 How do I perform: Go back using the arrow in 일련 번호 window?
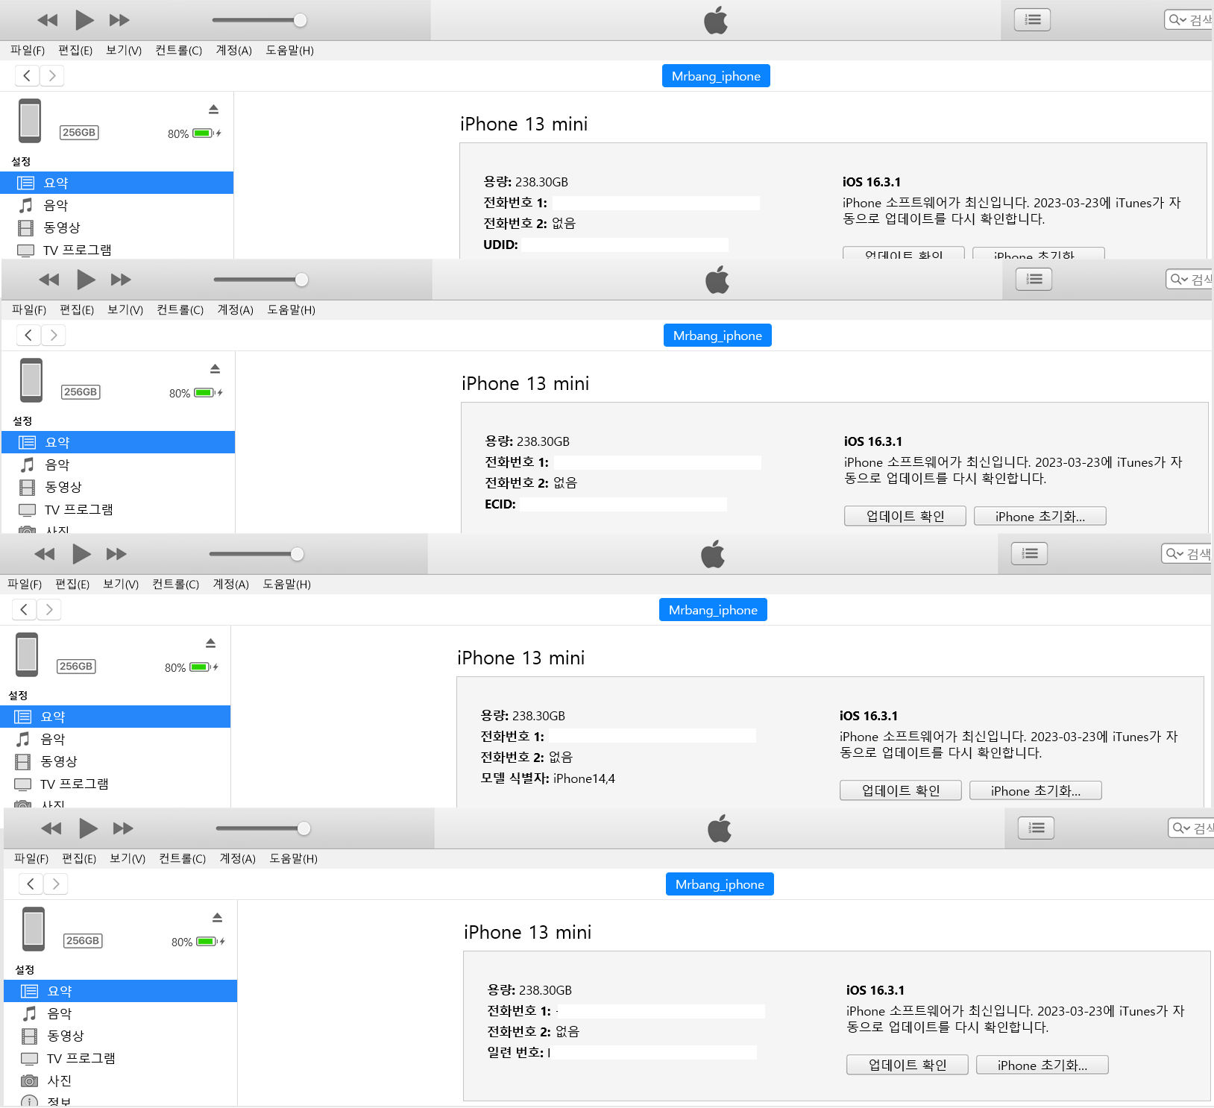click(x=31, y=884)
